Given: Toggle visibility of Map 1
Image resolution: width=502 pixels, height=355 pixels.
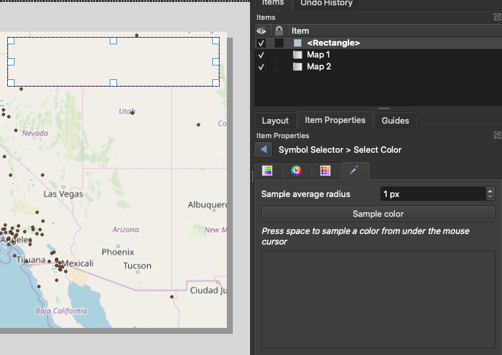Looking at the screenshot, I should pos(261,55).
